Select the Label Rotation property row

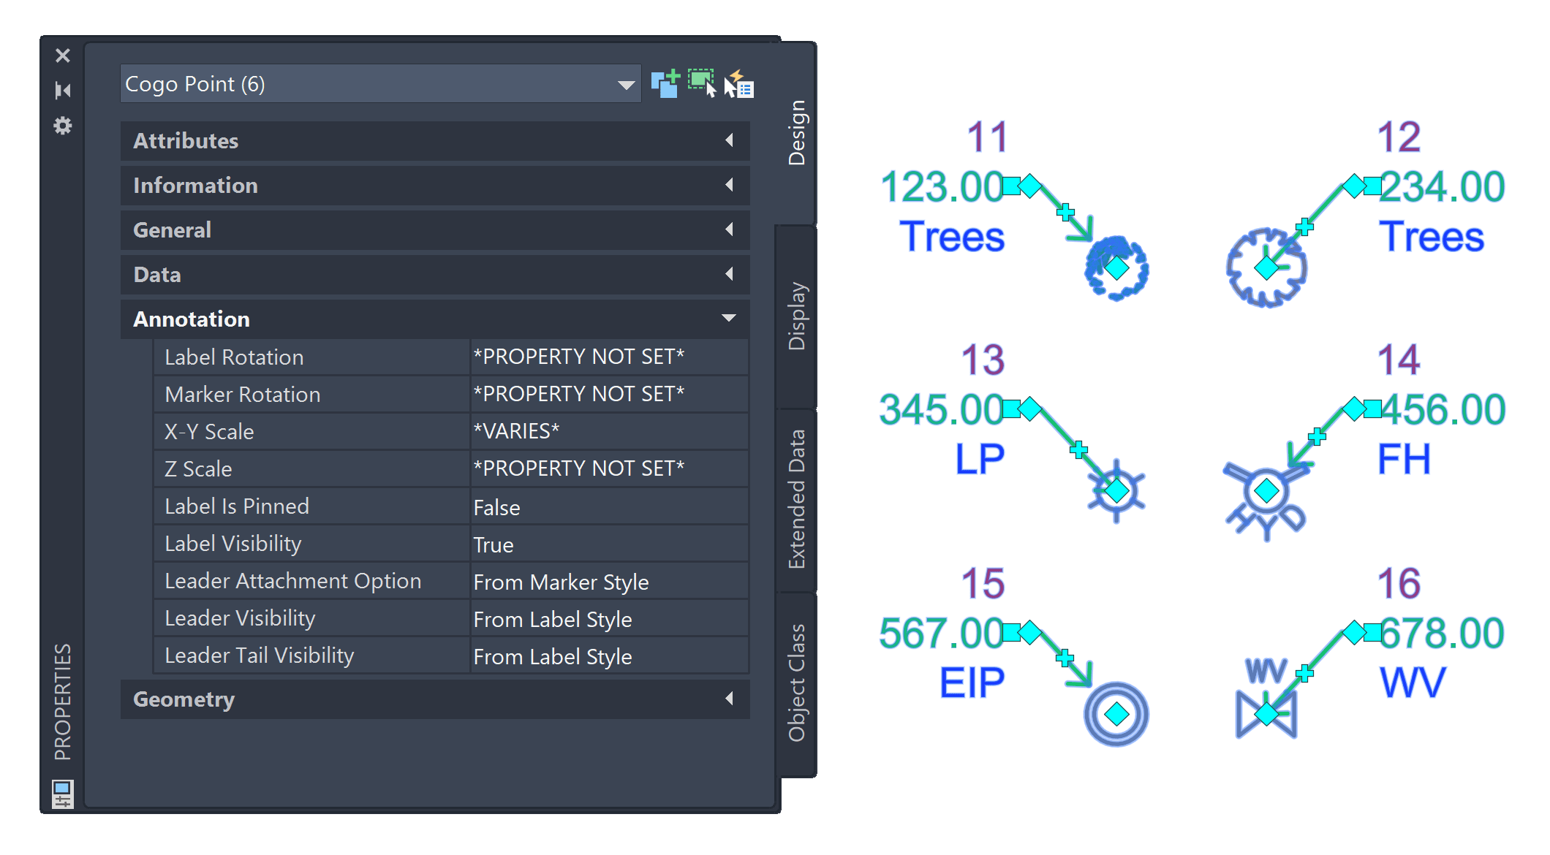[451, 357]
